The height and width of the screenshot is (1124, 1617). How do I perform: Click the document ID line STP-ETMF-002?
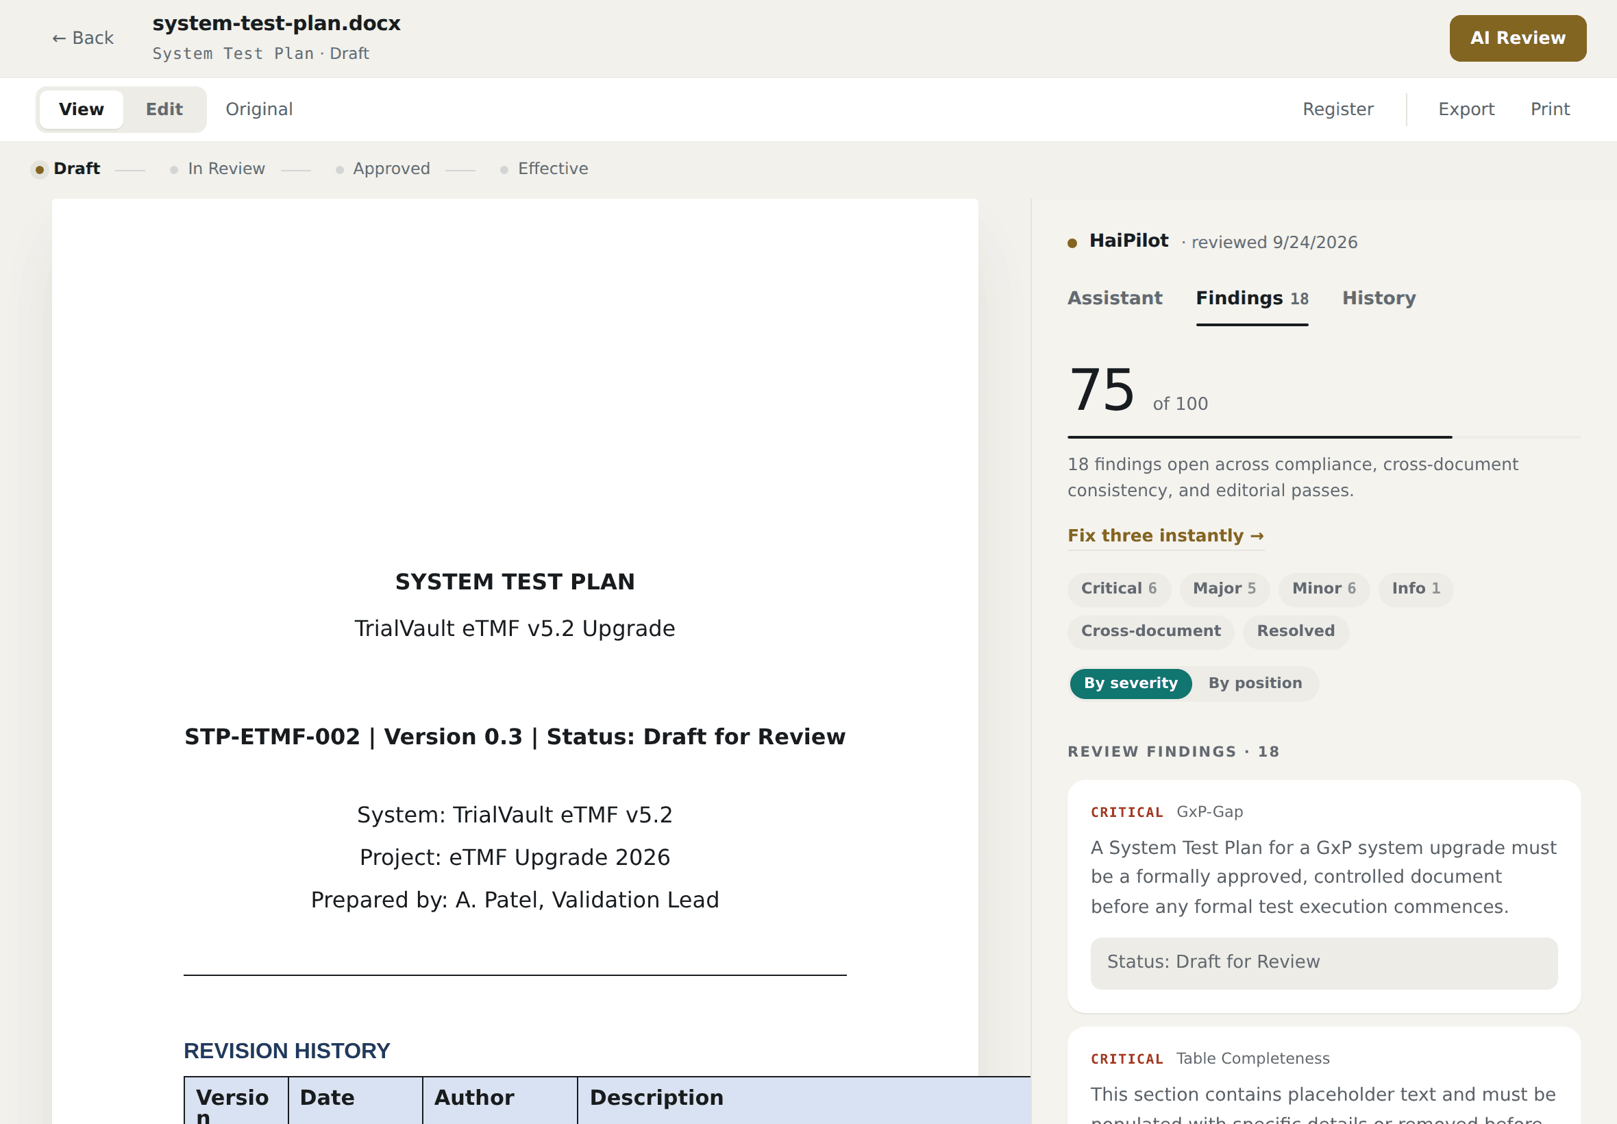click(515, 737)
